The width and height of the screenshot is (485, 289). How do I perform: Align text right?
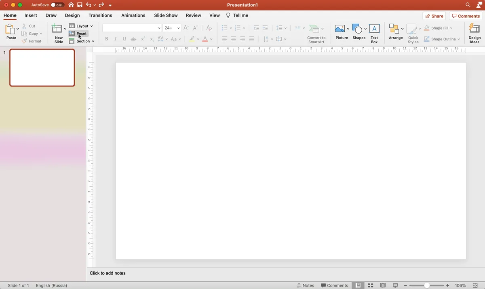pyautogui.click(x=243, y=39)
